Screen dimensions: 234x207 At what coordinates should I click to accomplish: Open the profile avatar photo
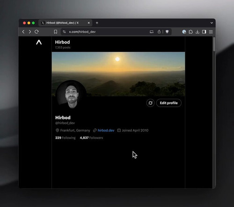coord(71,95)
